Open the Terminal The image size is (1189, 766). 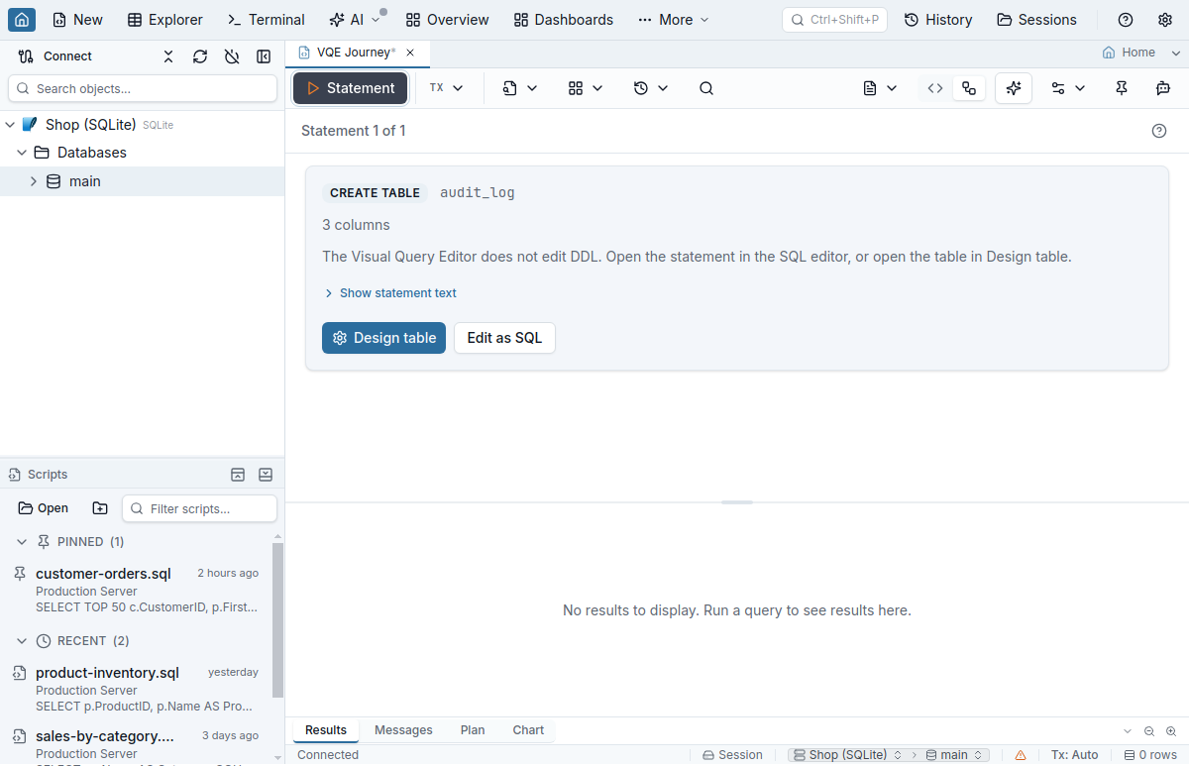tap(266, 20)
